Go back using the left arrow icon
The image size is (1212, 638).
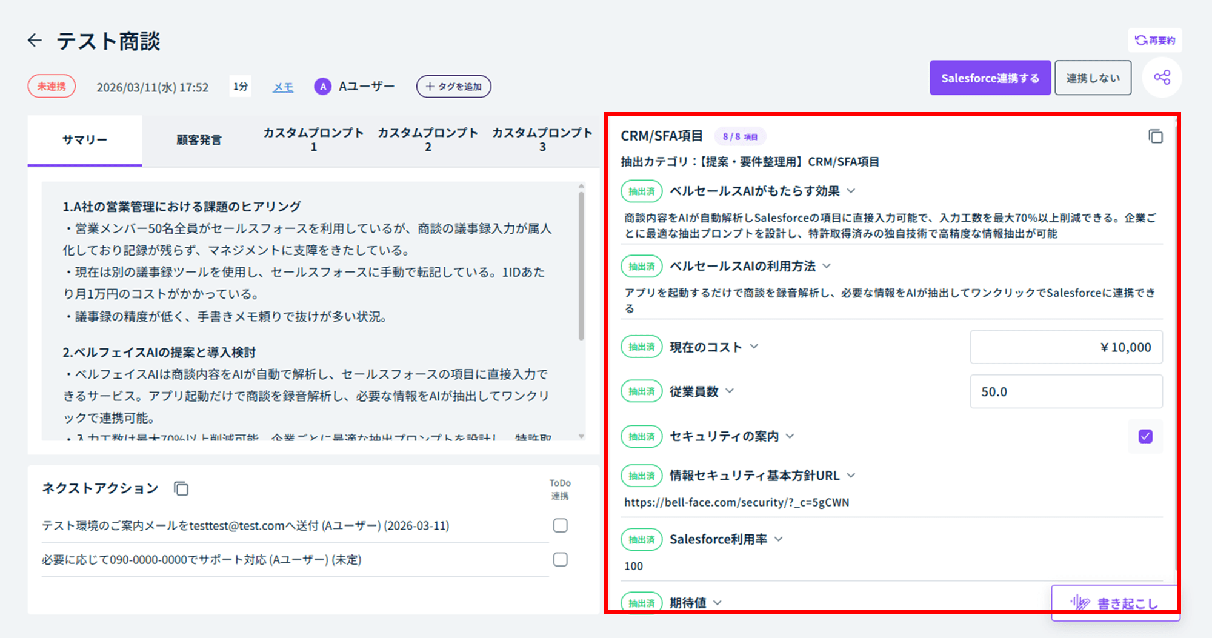coord(35,41)
